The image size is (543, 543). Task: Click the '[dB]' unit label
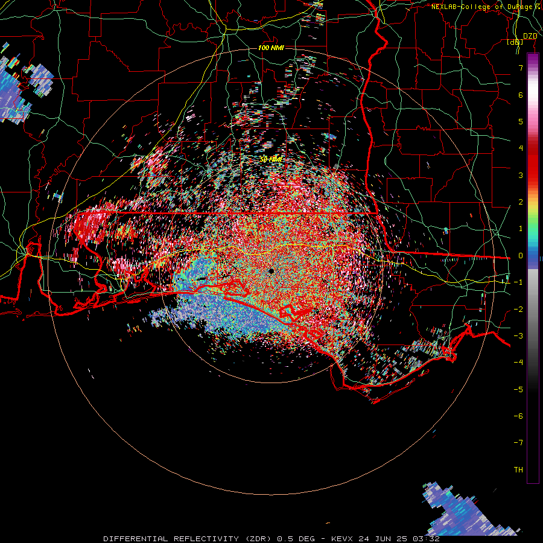515,42
